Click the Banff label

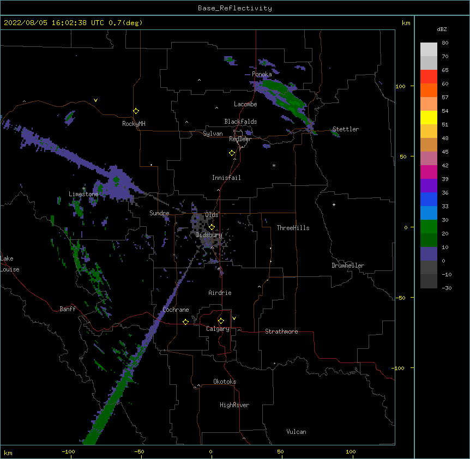(68, 309)
